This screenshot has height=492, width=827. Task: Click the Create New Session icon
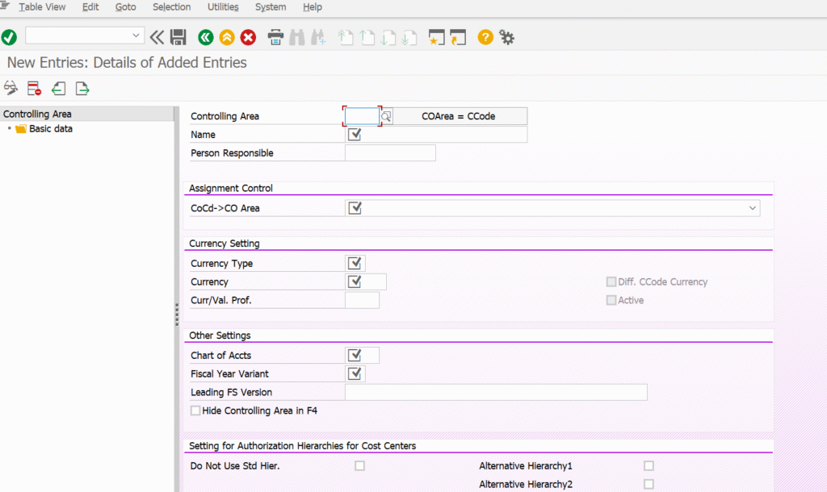[437, 37]
